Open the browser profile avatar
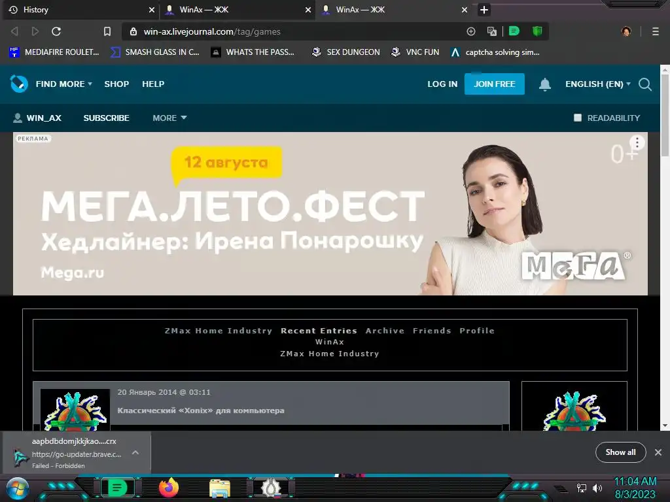The image size is (670, 502). pos(626,31)
